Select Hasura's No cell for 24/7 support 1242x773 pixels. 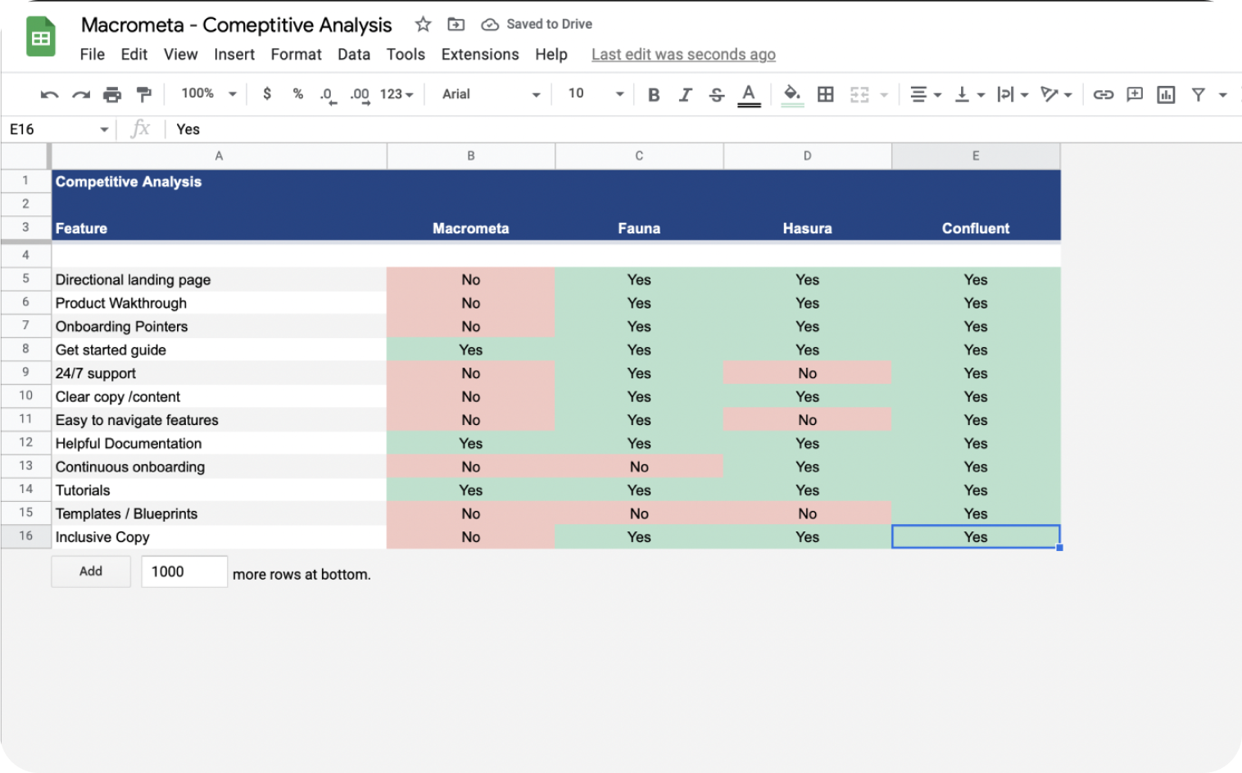pyautogui.click(x=808, y=373)
